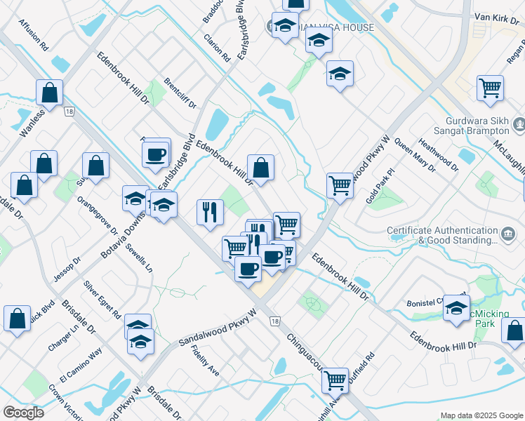Click the coffee cup marker above Sandalwood Pkwy

click(247, 269)
